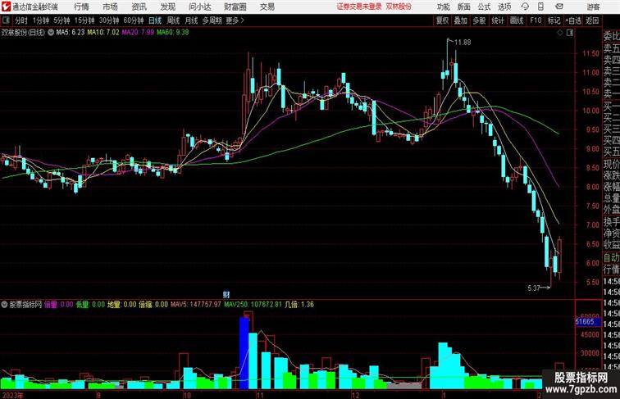The height and width of the screenshot is (399, 620).
Task: Open the 财富圈 menu
Action: tap(235, 7)
